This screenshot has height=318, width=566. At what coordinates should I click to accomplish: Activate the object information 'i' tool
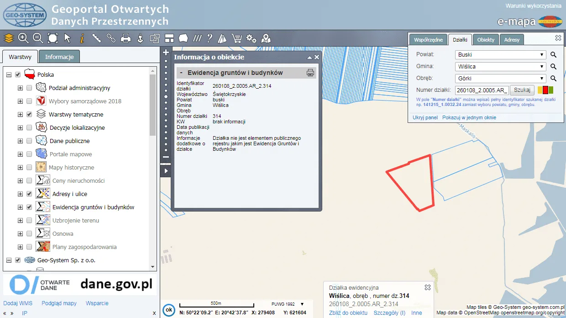tap(82, 38)
